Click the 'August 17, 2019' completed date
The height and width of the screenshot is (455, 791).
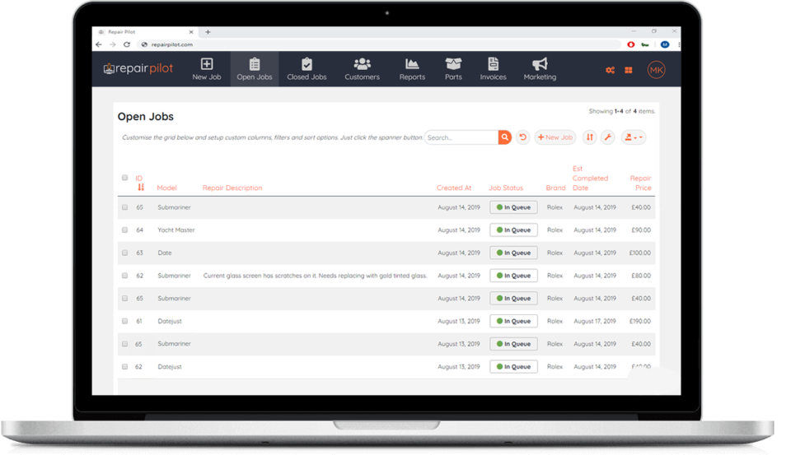pos(595,321)
